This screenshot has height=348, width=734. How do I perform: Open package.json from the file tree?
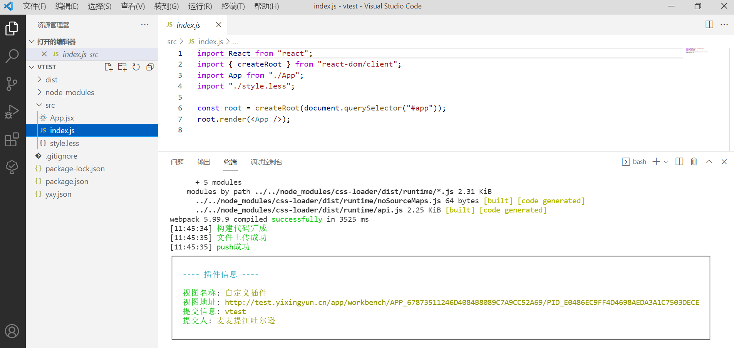pyautogui.click(x=67, y=181)
